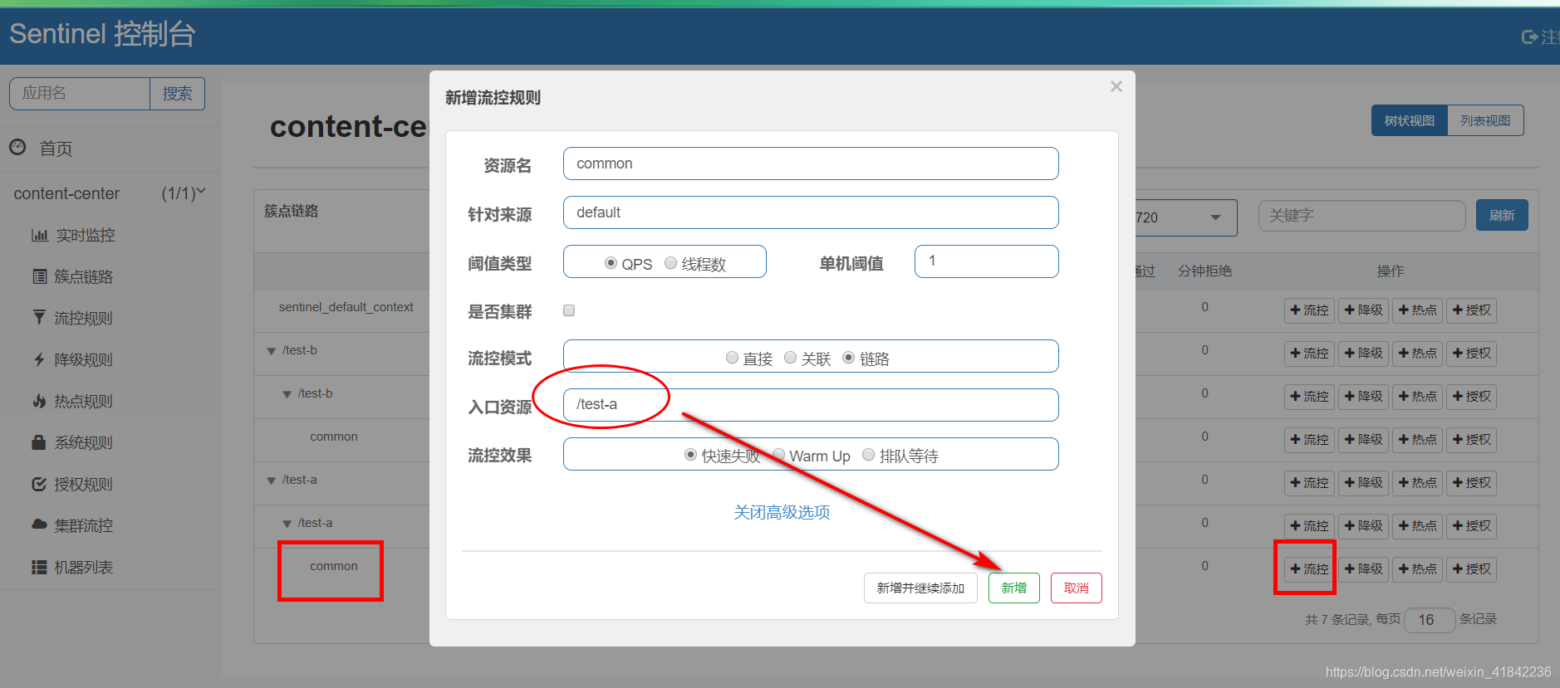1560x688 pixels.
Task: Choose 快速失败 flow control effect
Action: tap(690, 455)
